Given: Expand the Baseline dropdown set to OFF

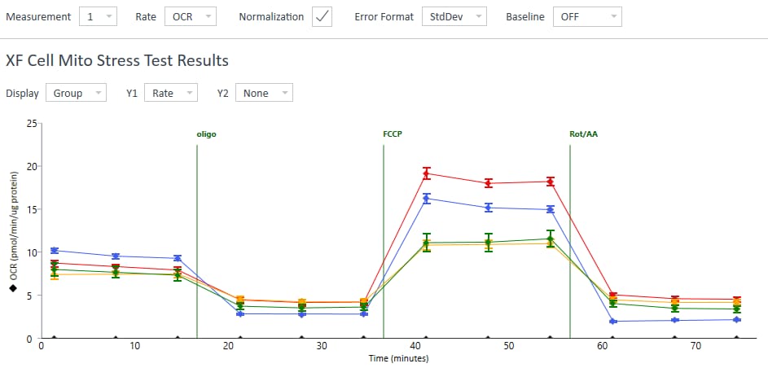Looking at the screenshot, I should tap(586, 16).
